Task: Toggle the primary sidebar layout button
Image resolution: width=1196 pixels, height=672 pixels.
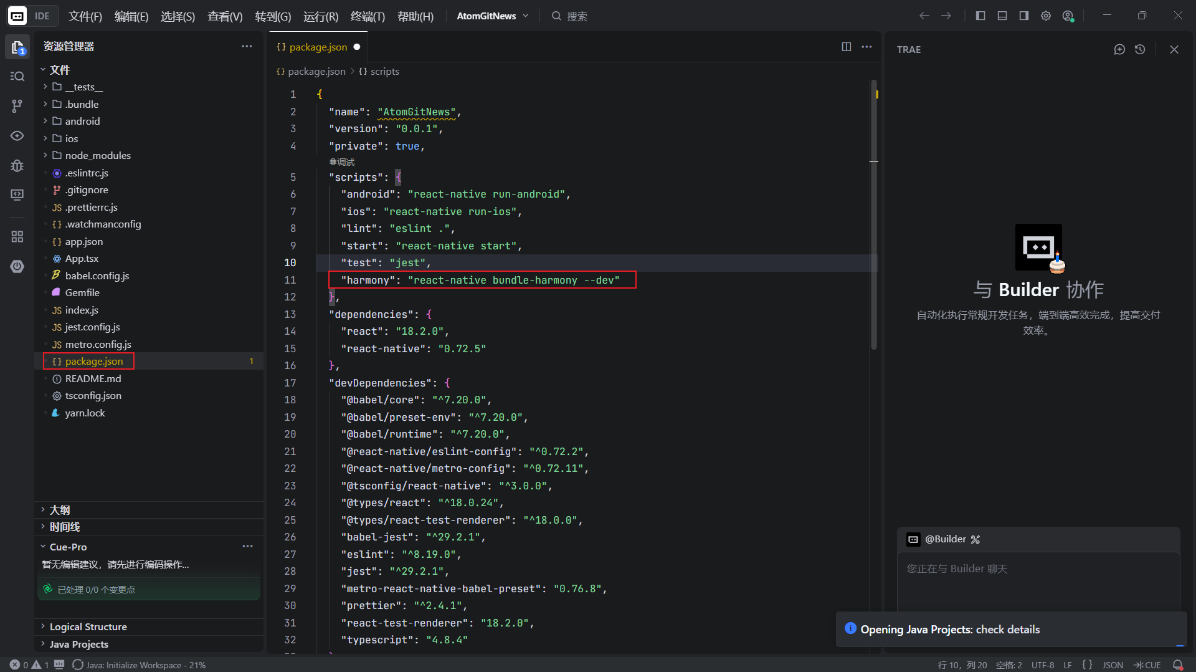Action: pos(980,16)
